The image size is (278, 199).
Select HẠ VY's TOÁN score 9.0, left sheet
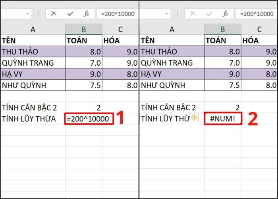(84, 74)
